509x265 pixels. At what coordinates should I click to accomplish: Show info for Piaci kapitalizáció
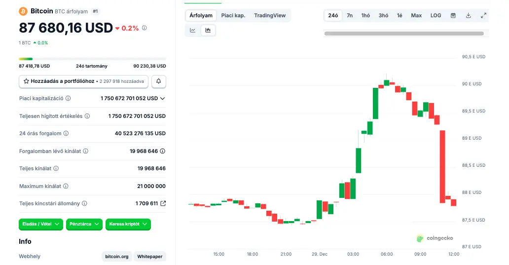[68, 99]
